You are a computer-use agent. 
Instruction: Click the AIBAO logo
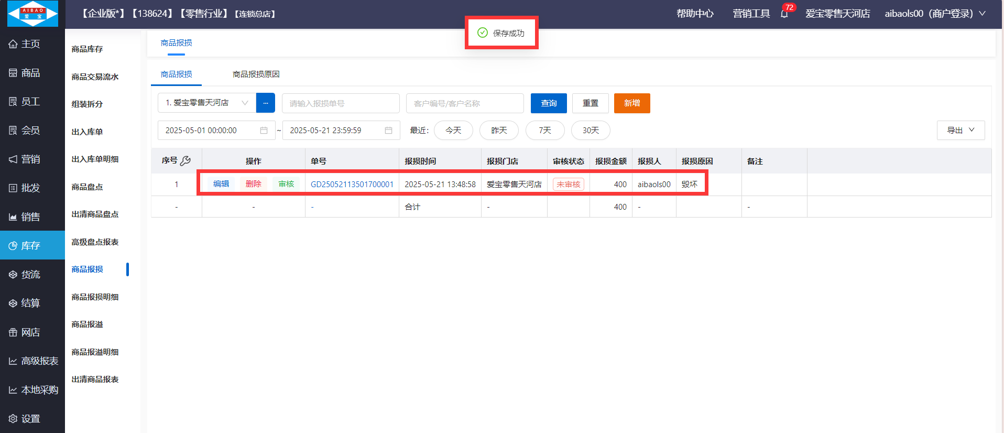click(32, 14)
